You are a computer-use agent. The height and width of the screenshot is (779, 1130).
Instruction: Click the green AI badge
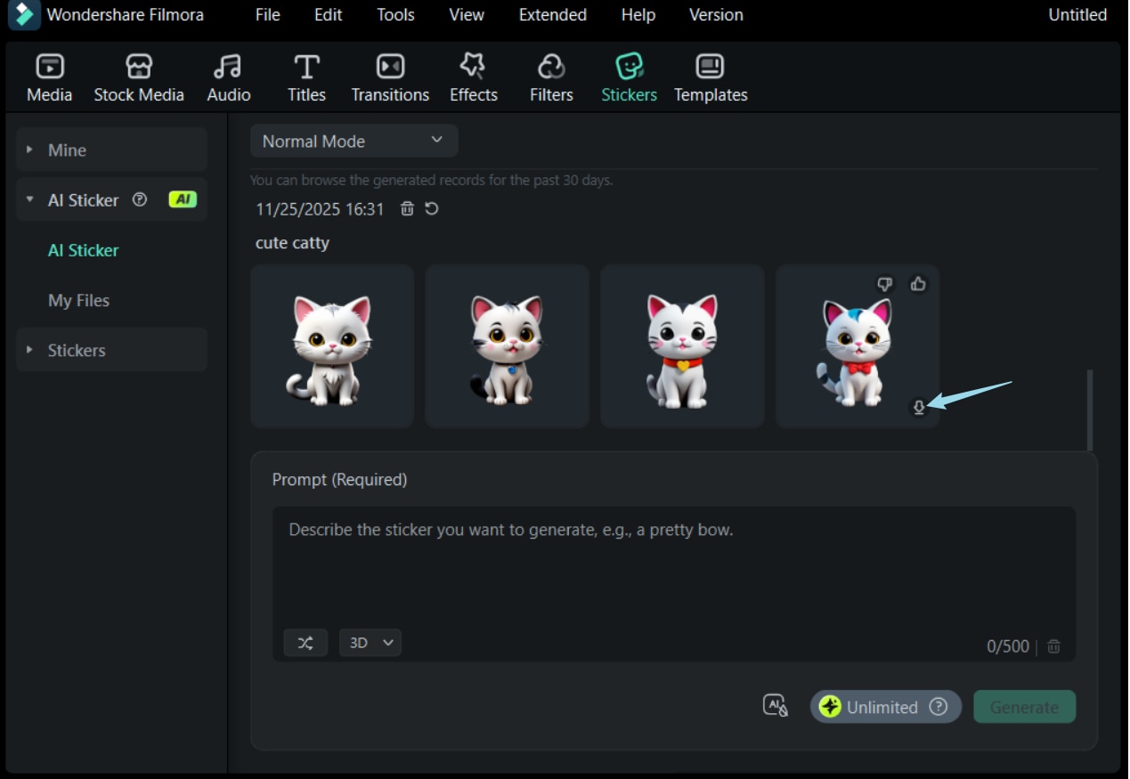click(183, 199)
